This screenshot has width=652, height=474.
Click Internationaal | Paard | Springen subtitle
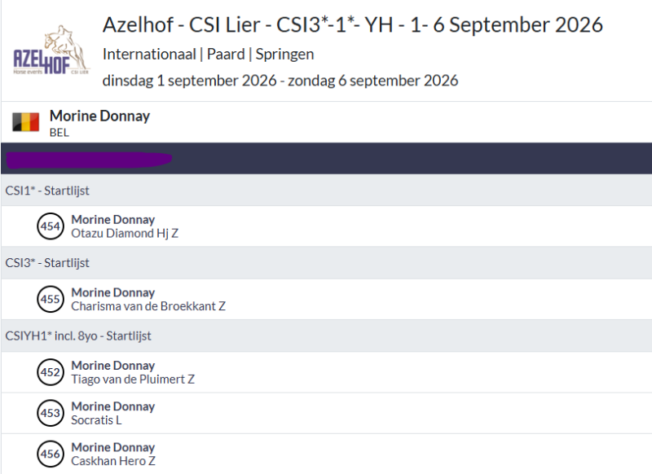tap(209, 55)
